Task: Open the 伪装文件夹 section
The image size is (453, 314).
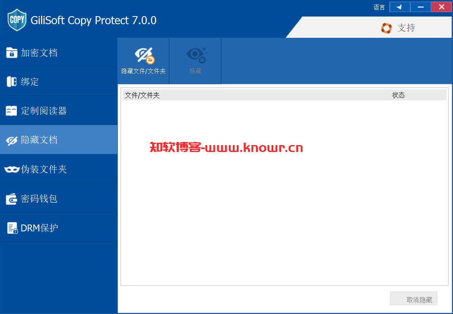Action: click(x=58, y=169)
